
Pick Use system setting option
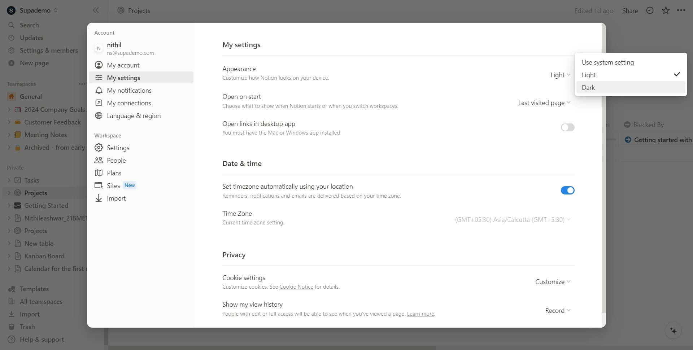click(x=631, y=62)
